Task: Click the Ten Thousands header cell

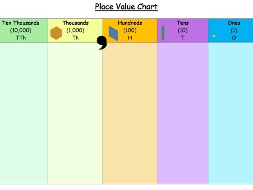Action: [24, 31]
